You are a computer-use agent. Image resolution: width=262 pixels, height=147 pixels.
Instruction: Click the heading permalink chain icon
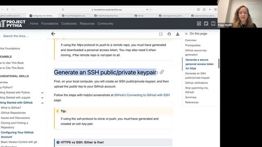pyautogui.click(x=162, y=72)
